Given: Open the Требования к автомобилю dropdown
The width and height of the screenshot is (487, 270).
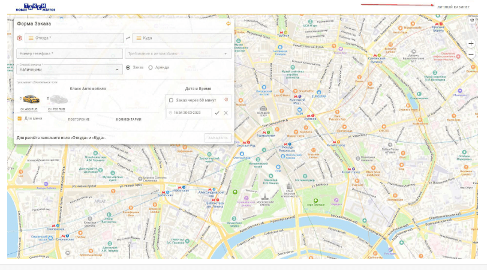Looking at the screenshot, I should (178, 54).
